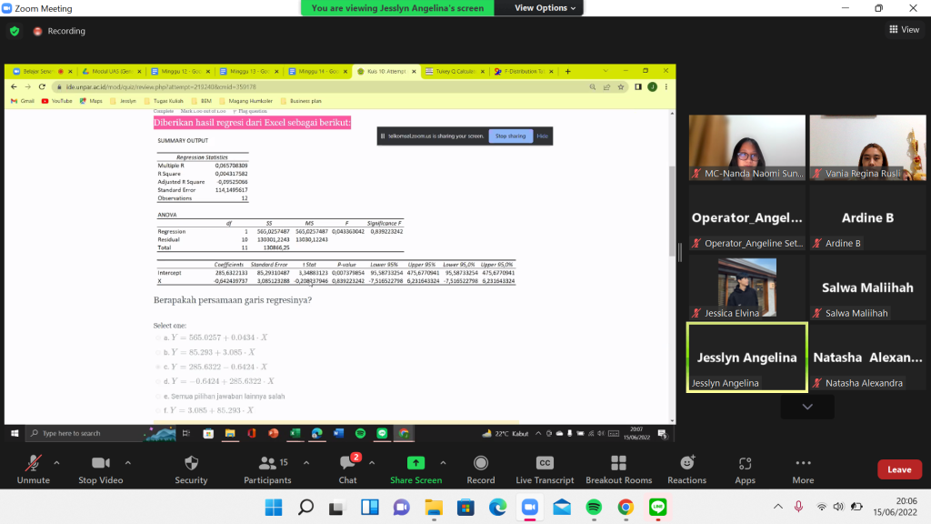Open Breakout Rooms
Viewport: 931px width, 524px height.
pos(618,468)
